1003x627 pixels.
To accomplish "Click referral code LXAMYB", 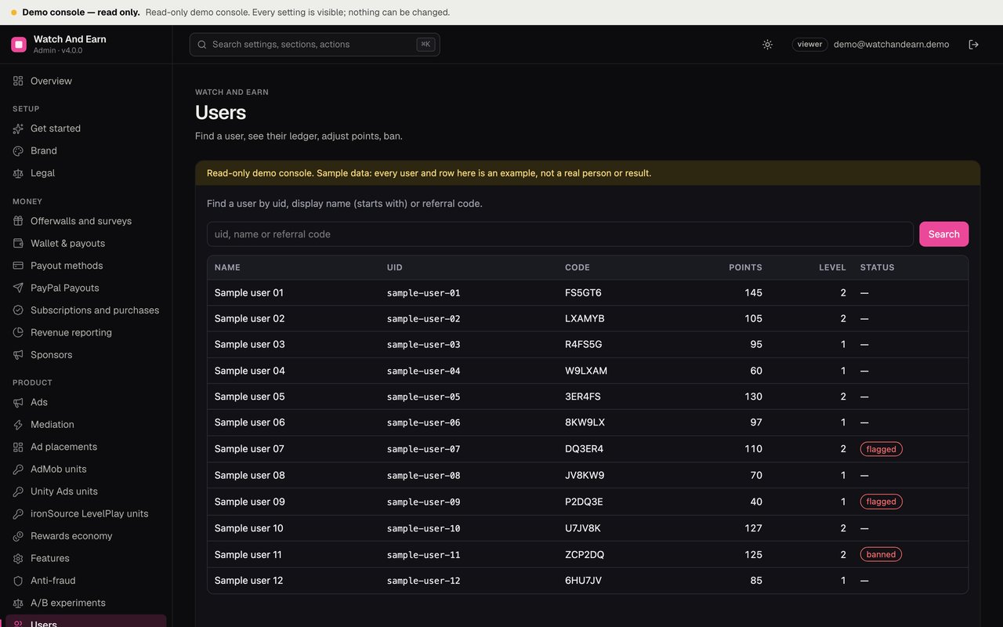I will click(585, 318).
